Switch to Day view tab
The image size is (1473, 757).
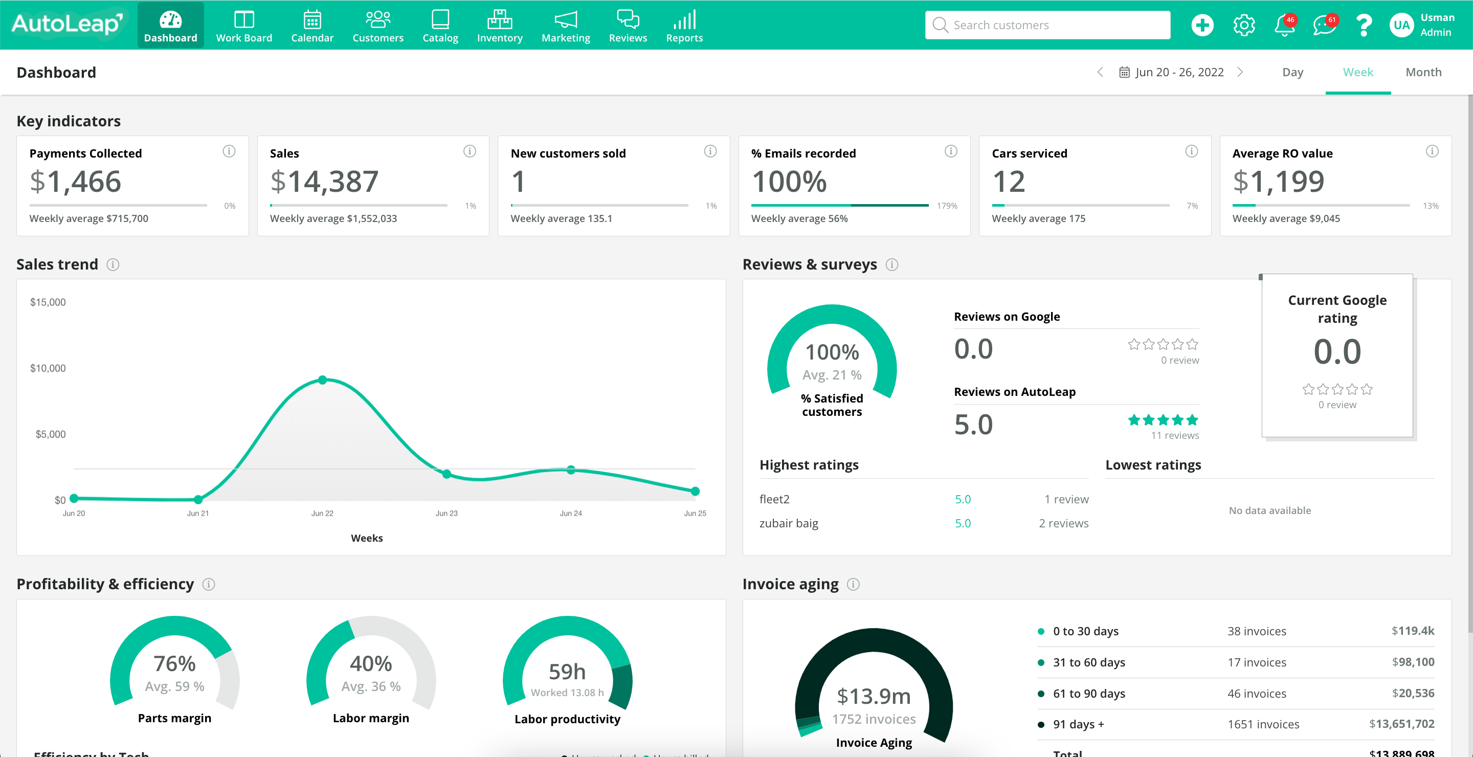(x=1292, y=72)
